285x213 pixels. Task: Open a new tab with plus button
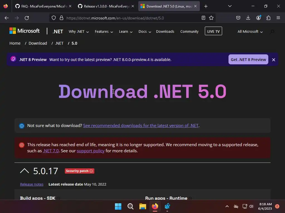click(206, 6)
